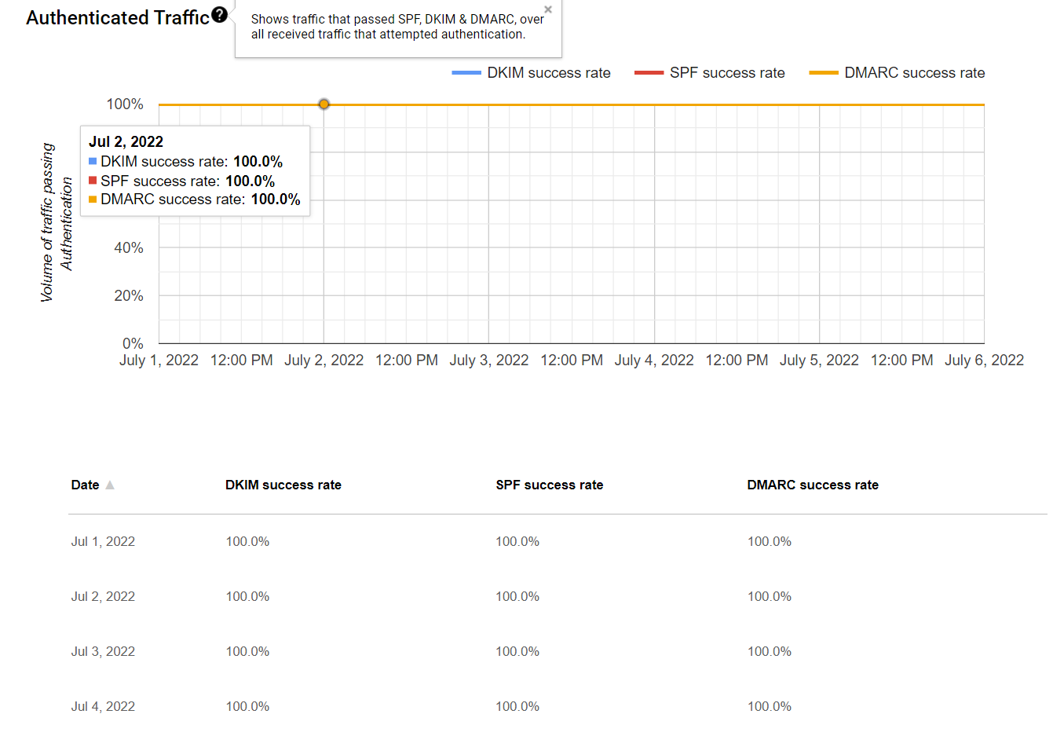Select the Jul 3, 2022 table row date
The width and height of the screenshot is (1053, 736).
[103, 652]
